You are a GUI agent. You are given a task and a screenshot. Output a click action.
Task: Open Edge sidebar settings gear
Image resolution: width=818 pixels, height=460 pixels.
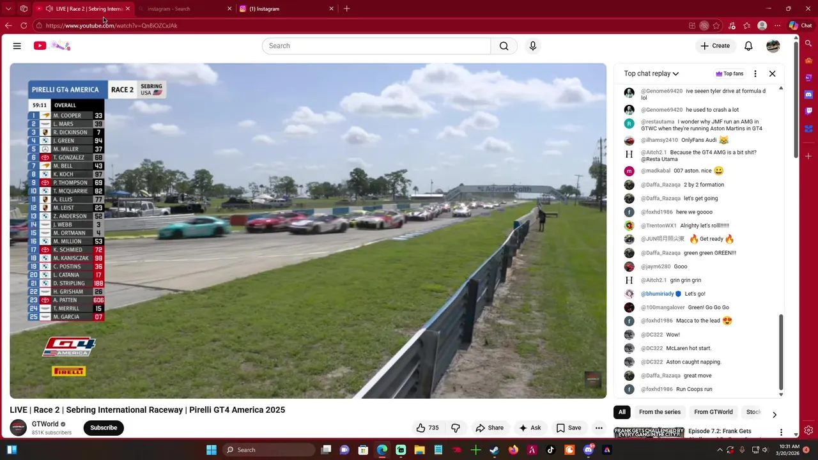[x=808, y=431]
